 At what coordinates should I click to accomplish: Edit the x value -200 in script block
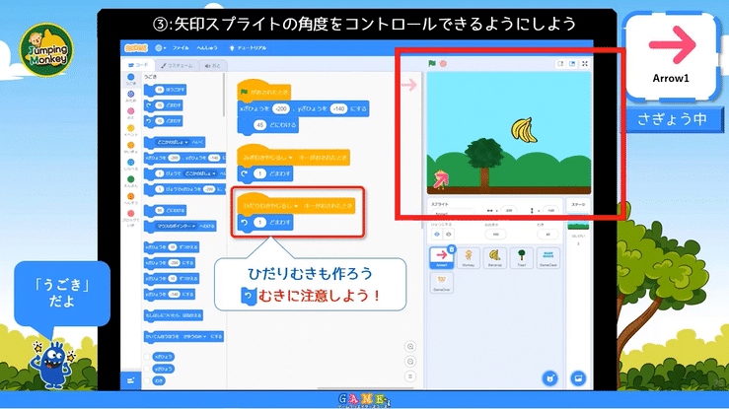coord(281,109)
